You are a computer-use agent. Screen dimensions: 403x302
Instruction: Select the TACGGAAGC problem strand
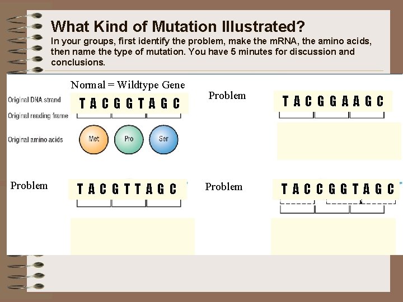point(333,101)
